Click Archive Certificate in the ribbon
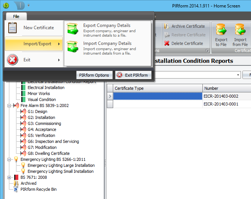This screenshot has width=251, height=199. tap(188, 26)
